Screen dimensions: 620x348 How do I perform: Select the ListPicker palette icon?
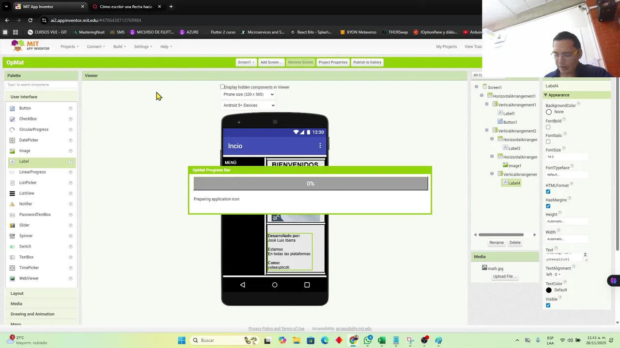point(13,183)
